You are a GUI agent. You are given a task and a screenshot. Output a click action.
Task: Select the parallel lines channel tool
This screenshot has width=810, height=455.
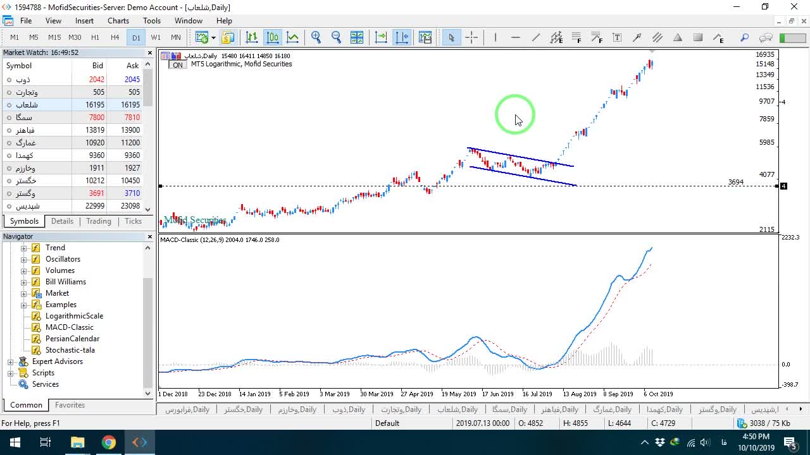tap(657, 37)
